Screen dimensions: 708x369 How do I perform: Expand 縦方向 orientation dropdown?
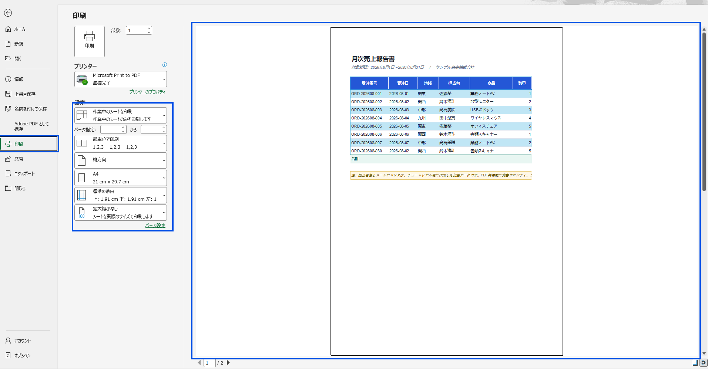(x=121, y=160)
